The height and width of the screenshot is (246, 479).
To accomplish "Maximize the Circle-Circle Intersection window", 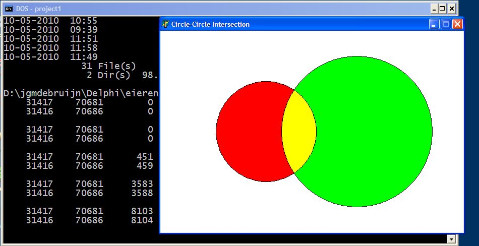I will 446,24.
